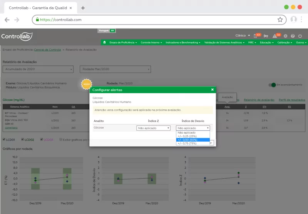This screenshot has height=214, width=308.
Task: Click the browser back arrow
Action: tap(7, 20)
